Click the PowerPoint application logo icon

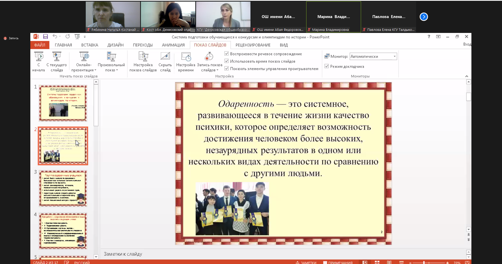[36, 37]
